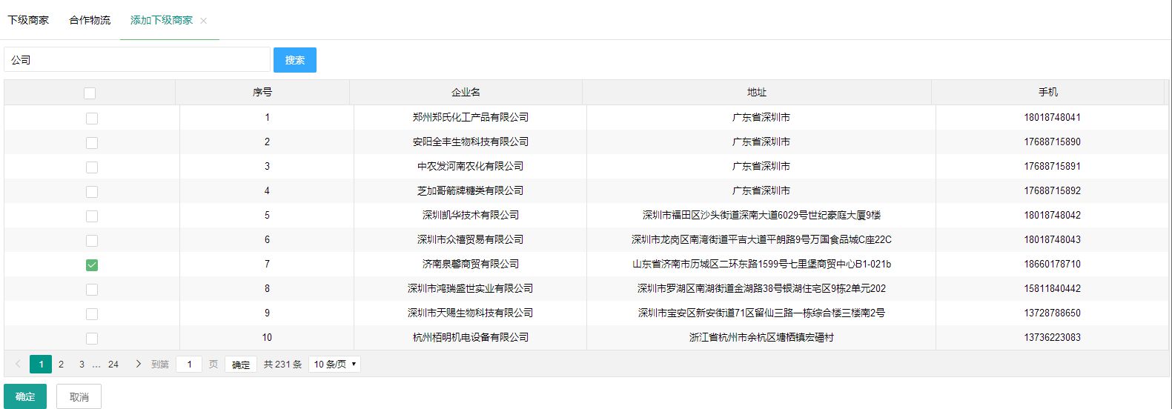Open the 合作物流 tab
This screenshot has height=409, width=1172.
[90, 20]
